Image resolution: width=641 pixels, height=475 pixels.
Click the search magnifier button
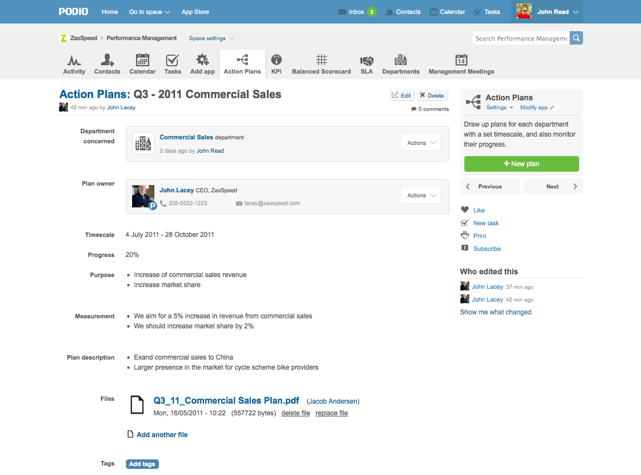tap(576, 38)
